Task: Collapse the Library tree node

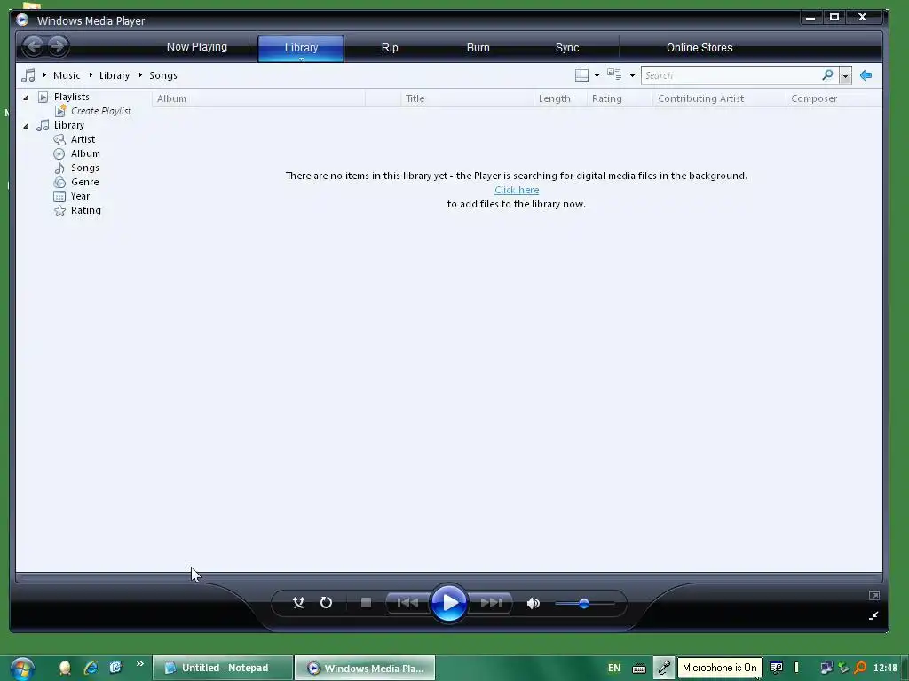Action: (26, 126)
